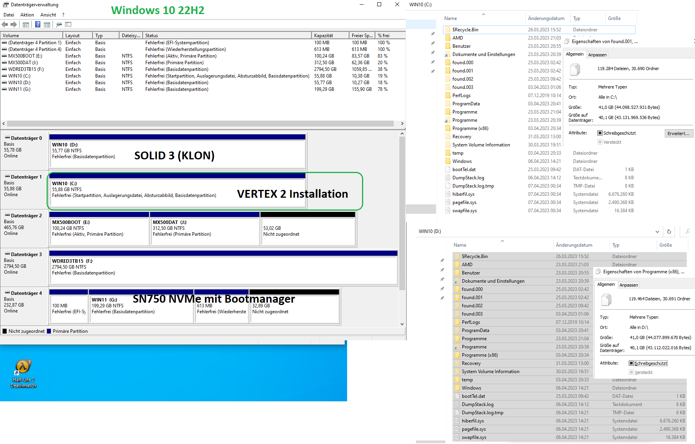
Task: Select "found.003" in WIN10 (D:) window
Action: (x=472, y=314)
